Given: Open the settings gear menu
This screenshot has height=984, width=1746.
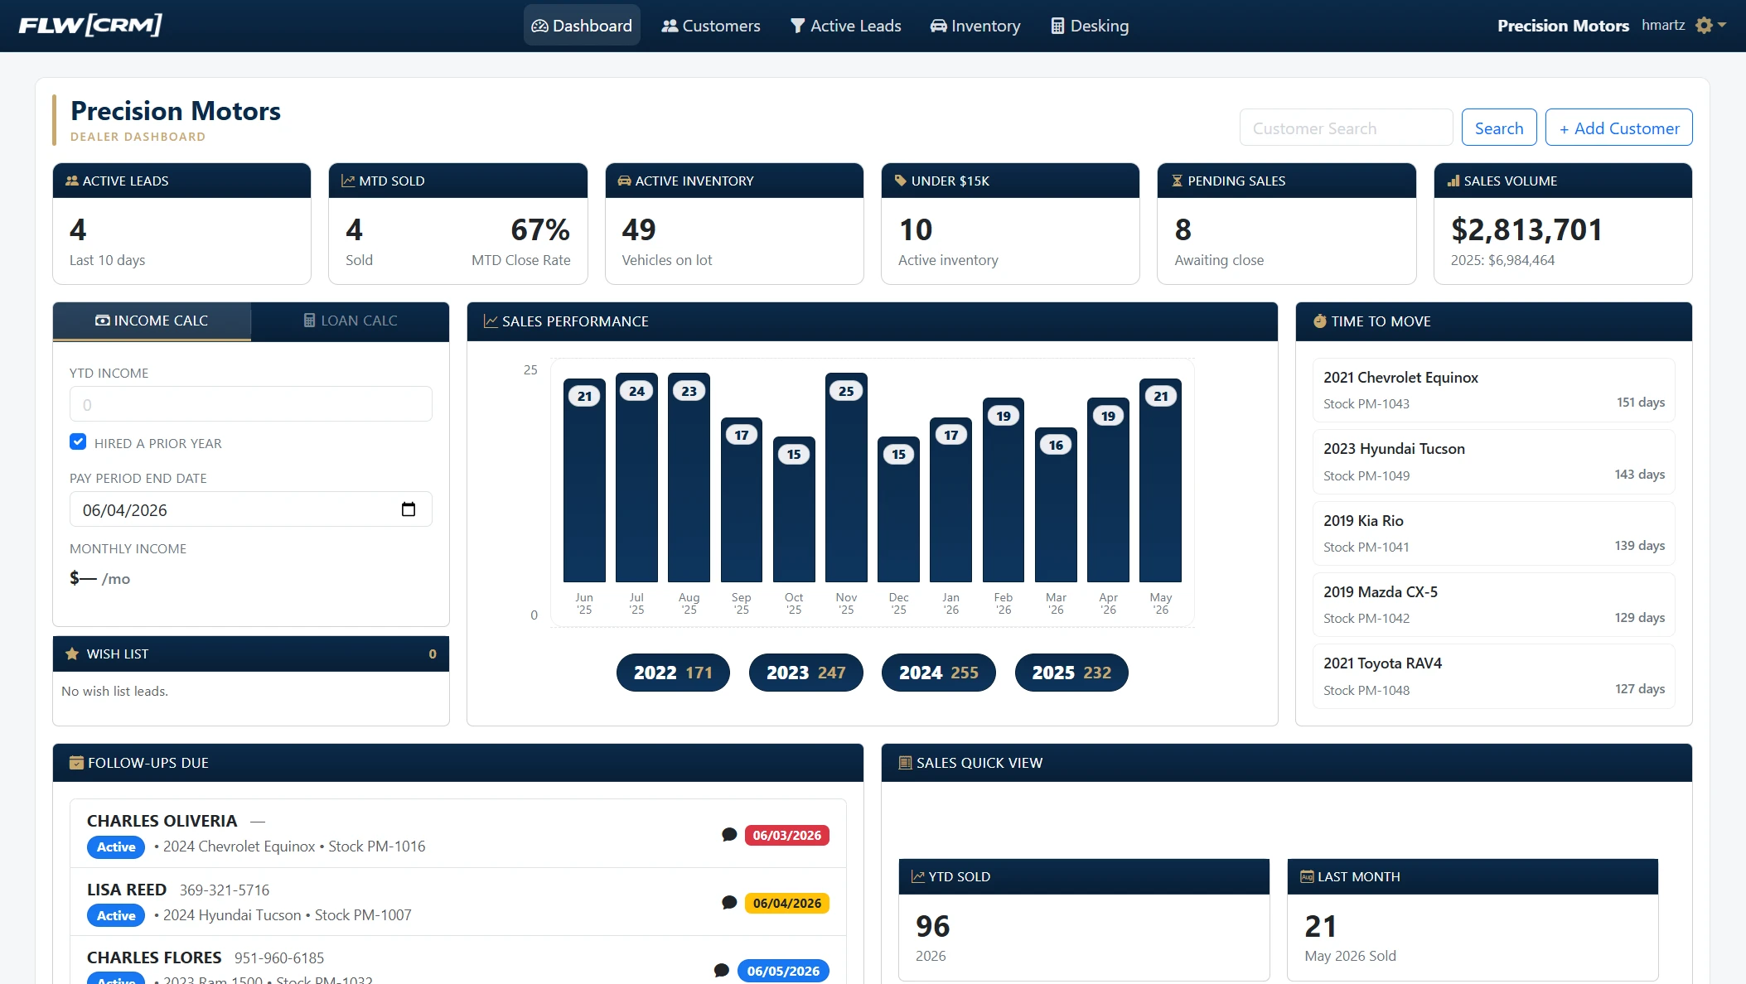Looking at the screenshot, I should pyautogui.click(x=1710, y=26).
